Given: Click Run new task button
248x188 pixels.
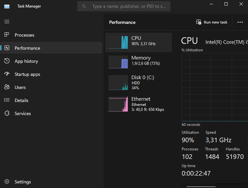Looking at the screenshot, I should pos(212,22).
